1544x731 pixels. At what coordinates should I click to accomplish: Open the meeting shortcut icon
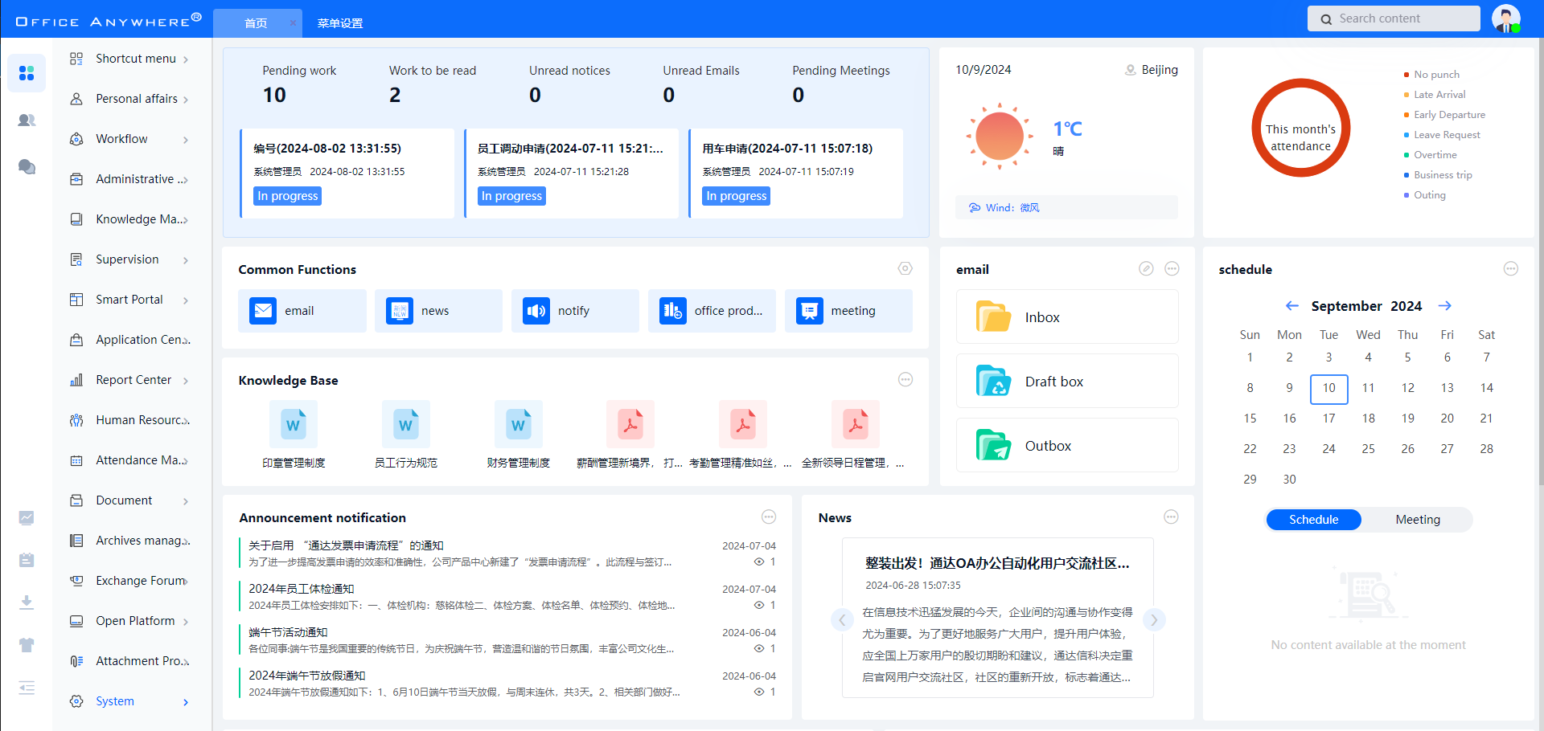coord(810,311)
